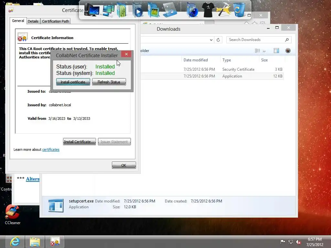This screenshot has width=331, height=248.
Task: Open the Recycle Bin dock icon
Action: tap(240, 10)
